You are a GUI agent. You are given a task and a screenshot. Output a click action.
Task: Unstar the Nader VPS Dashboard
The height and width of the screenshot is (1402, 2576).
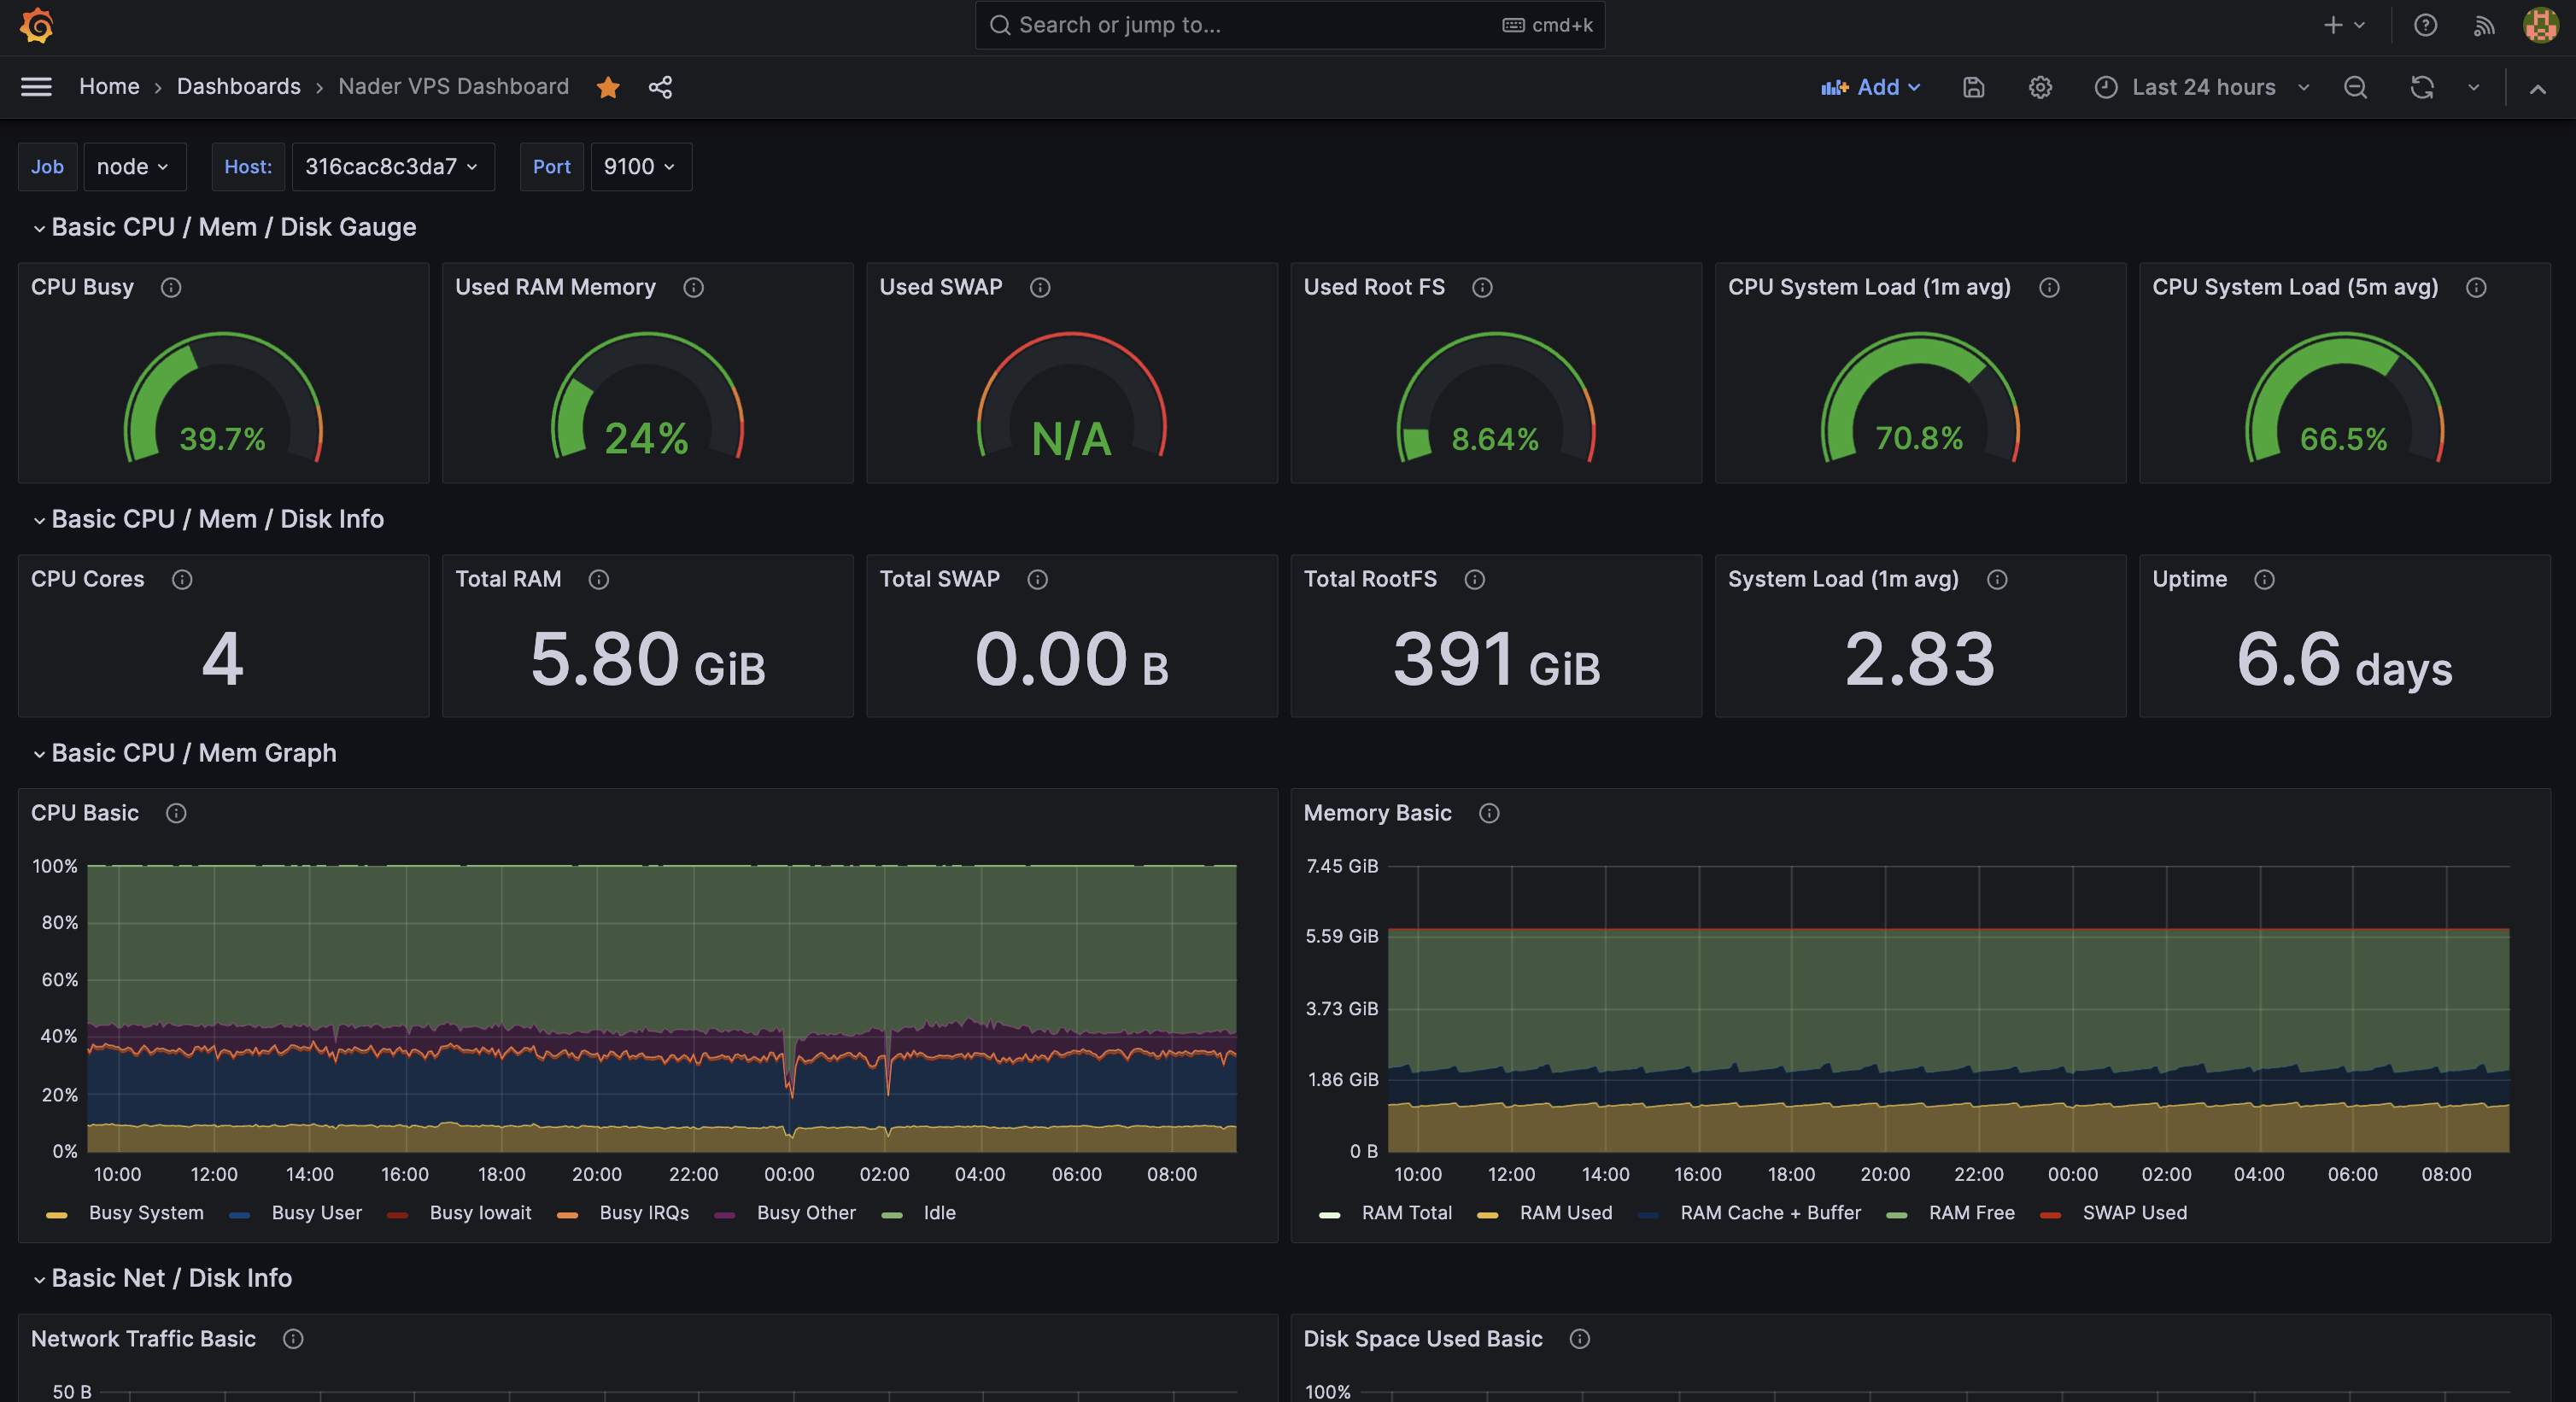coord(607,87)
